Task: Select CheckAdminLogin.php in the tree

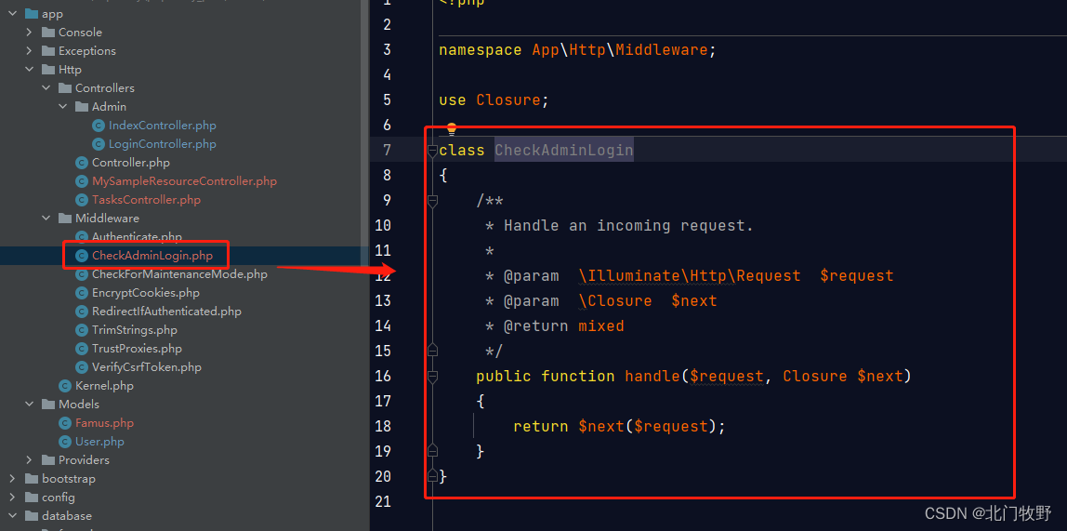Action: pos(152,256)
